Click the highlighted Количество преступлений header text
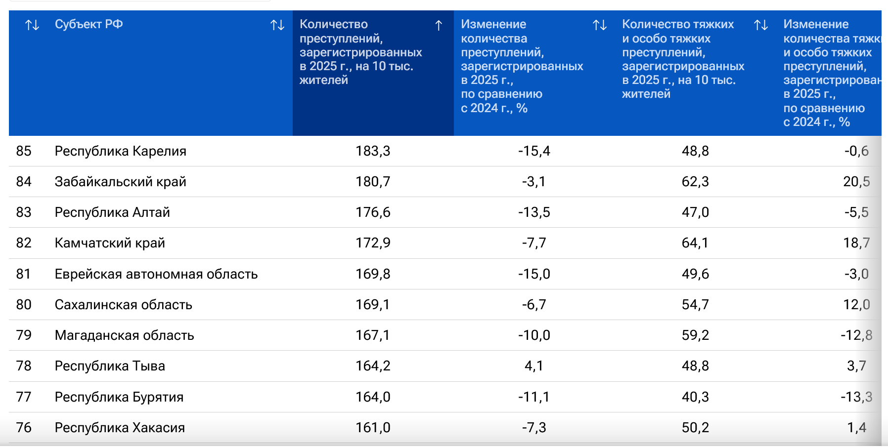The height and width of the screenshot is (448, 888). [x=360, y=52]
